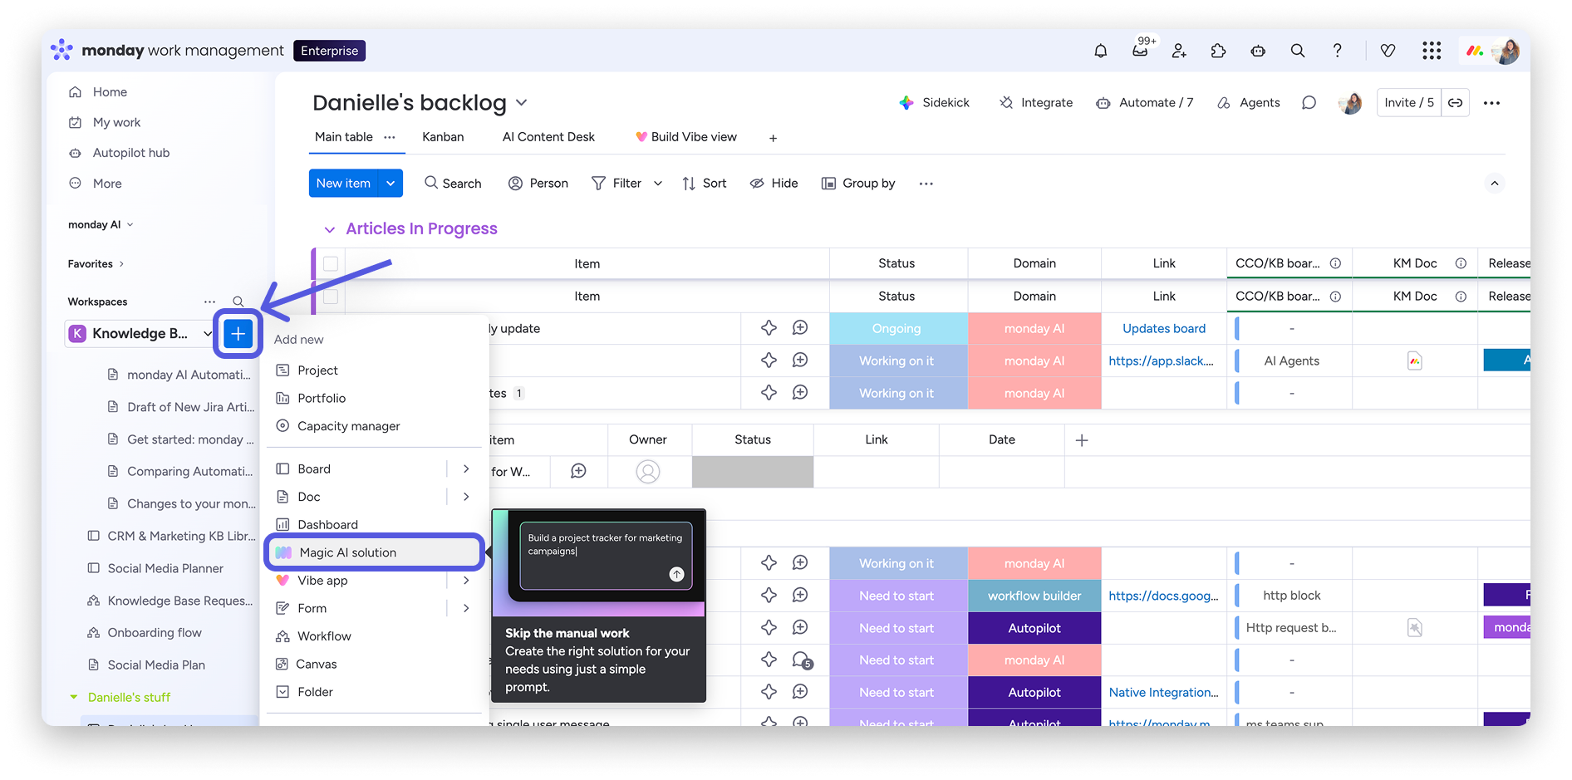Click the Magic AI prompt text box
Image resolution: width=1572 pixels, height=780 pixels.
(606, 556)
